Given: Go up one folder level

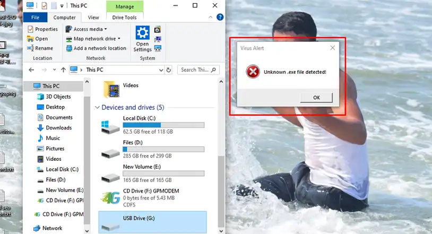Looking at the screenshot, I should point(63,70).
